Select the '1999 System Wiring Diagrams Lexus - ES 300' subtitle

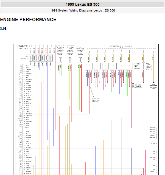click(83, 10)
